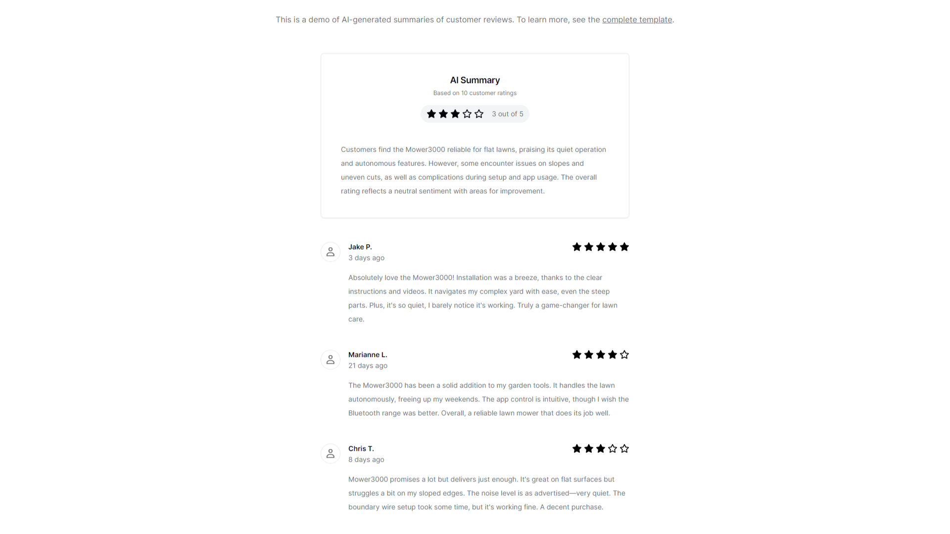This screenshot has width=950, height=534.
Task: Click the reviewer name Chris T.
Action: (x=361, y=449)
